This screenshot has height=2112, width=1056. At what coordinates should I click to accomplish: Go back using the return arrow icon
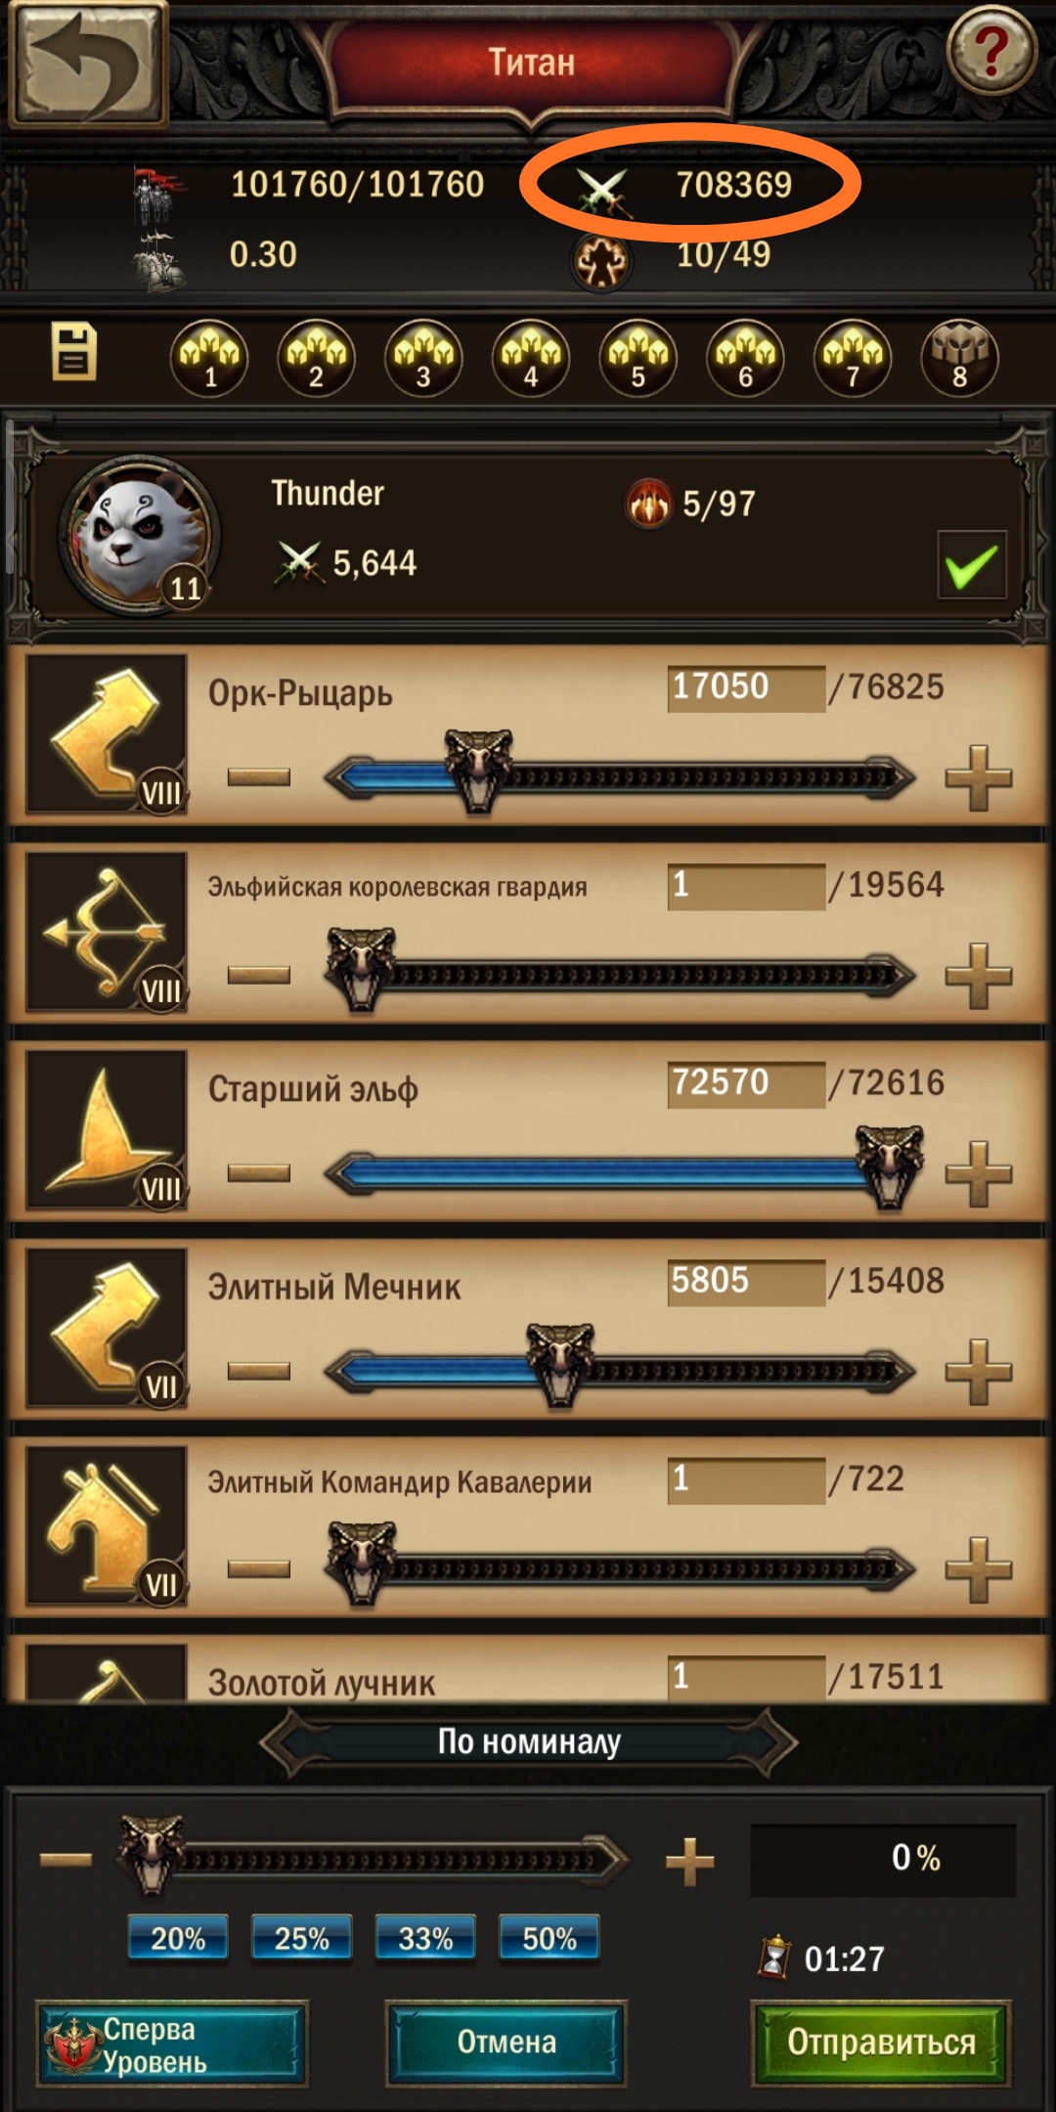click(88, 65)
